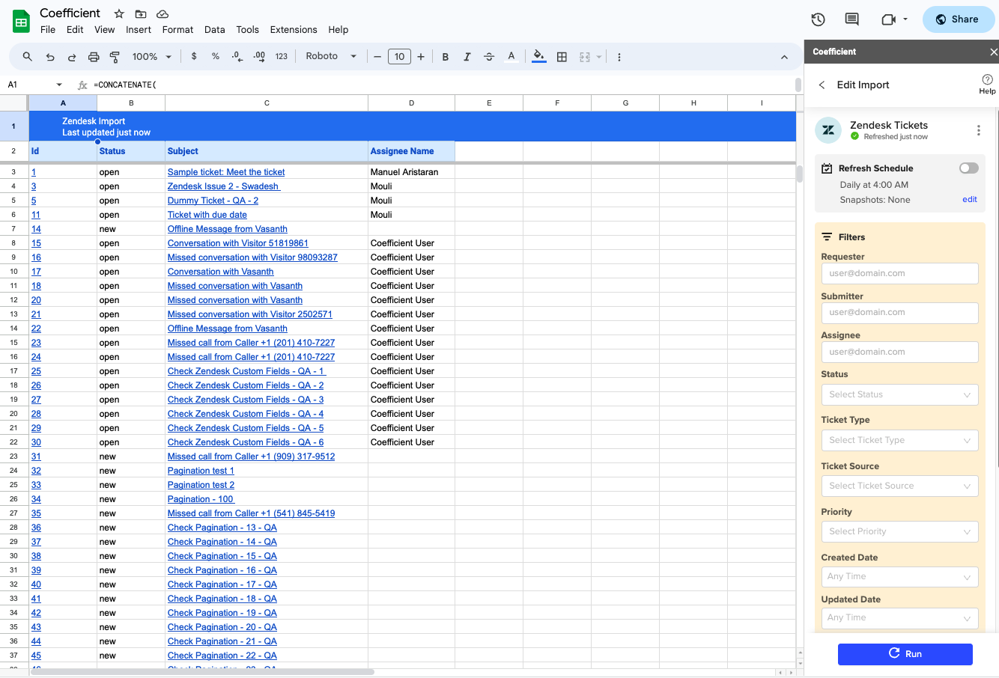The height and width of the screenshot is (678, 999).
Task: Expand the Select Status dropdown
Action: pos(899,394)
